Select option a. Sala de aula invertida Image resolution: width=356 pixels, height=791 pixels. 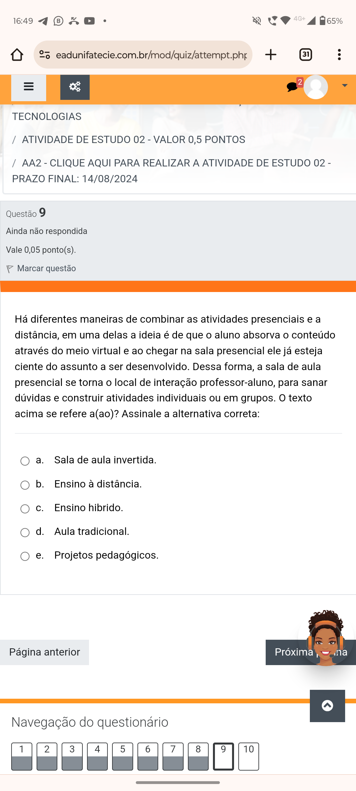point(25,461)
